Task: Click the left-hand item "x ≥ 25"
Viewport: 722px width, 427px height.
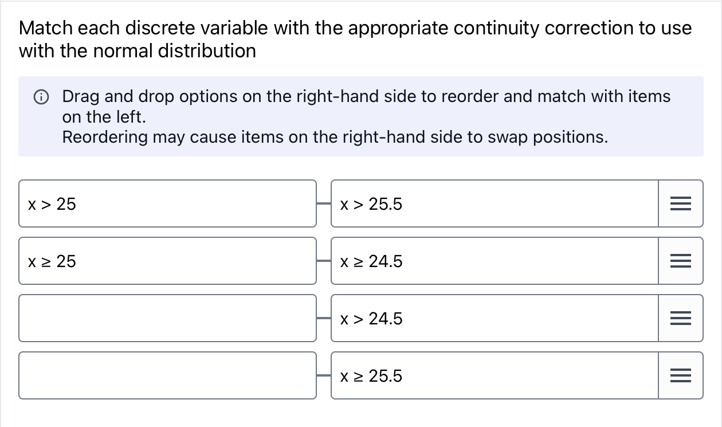Action: click(167, 261)
